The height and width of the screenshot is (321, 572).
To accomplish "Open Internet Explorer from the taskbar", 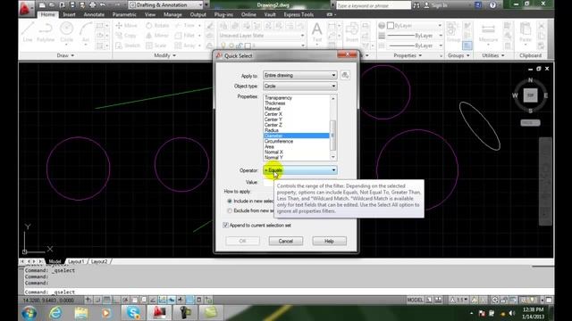I will coord(55,313).
